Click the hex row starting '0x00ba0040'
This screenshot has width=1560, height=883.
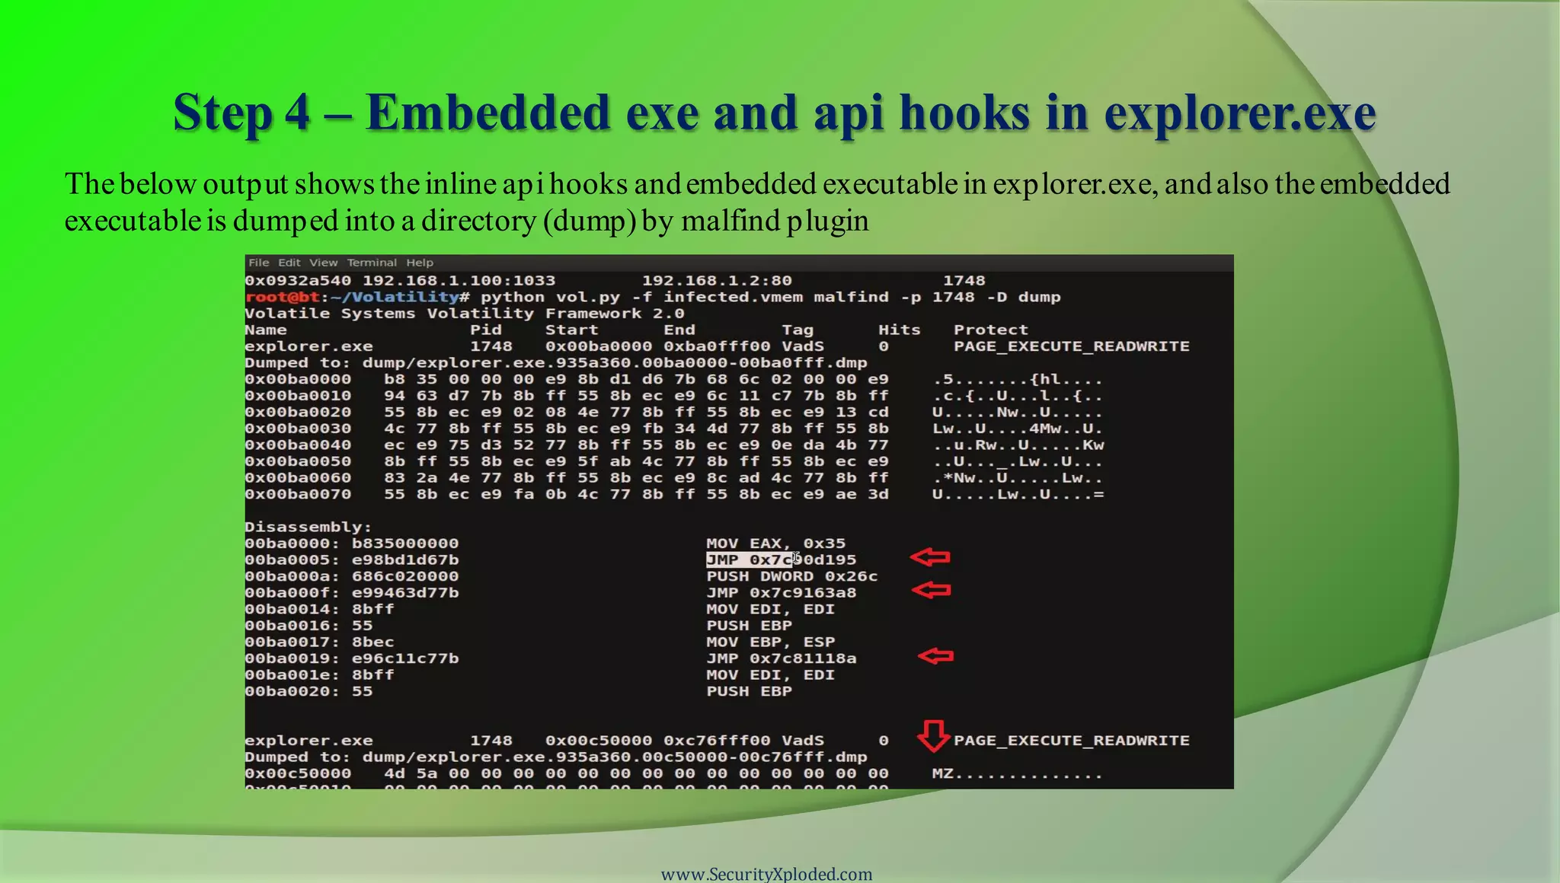[674, 445]
